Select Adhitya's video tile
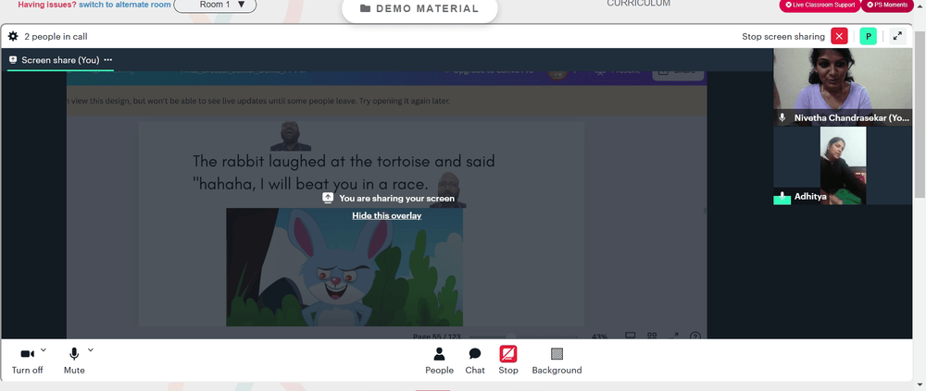926x391 pixels. (x=843, y=165)
